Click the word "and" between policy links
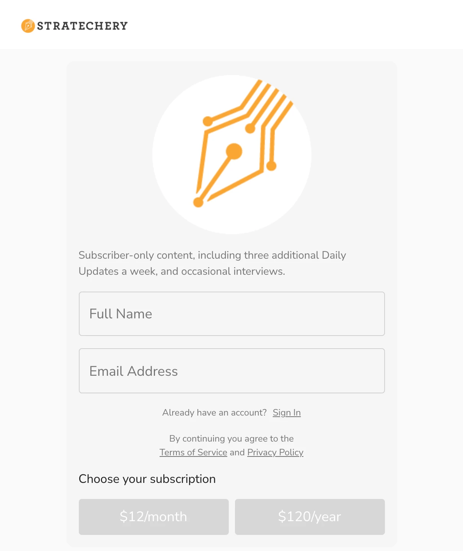 tap(237, 452)
